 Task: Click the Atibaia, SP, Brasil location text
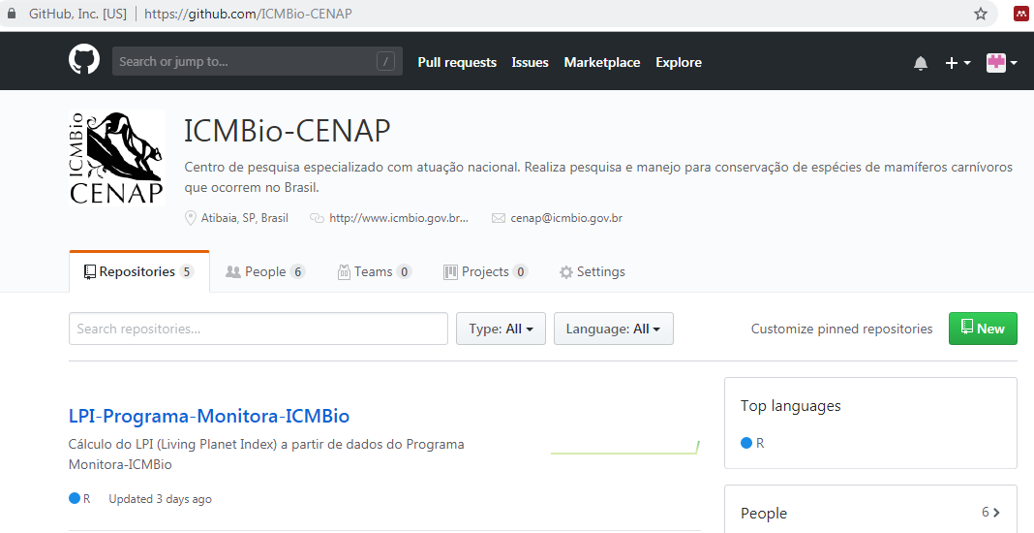pos(245,218)
